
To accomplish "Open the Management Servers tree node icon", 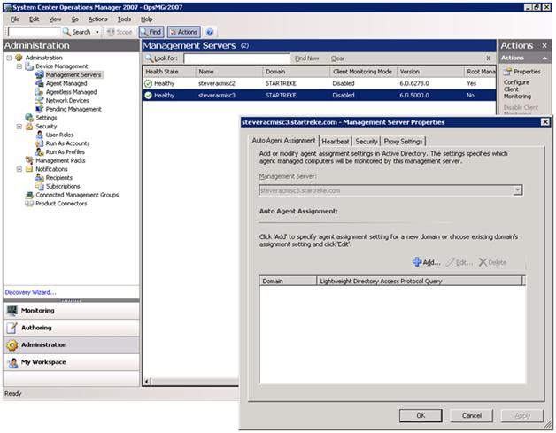I will click(x=39, y=75).
